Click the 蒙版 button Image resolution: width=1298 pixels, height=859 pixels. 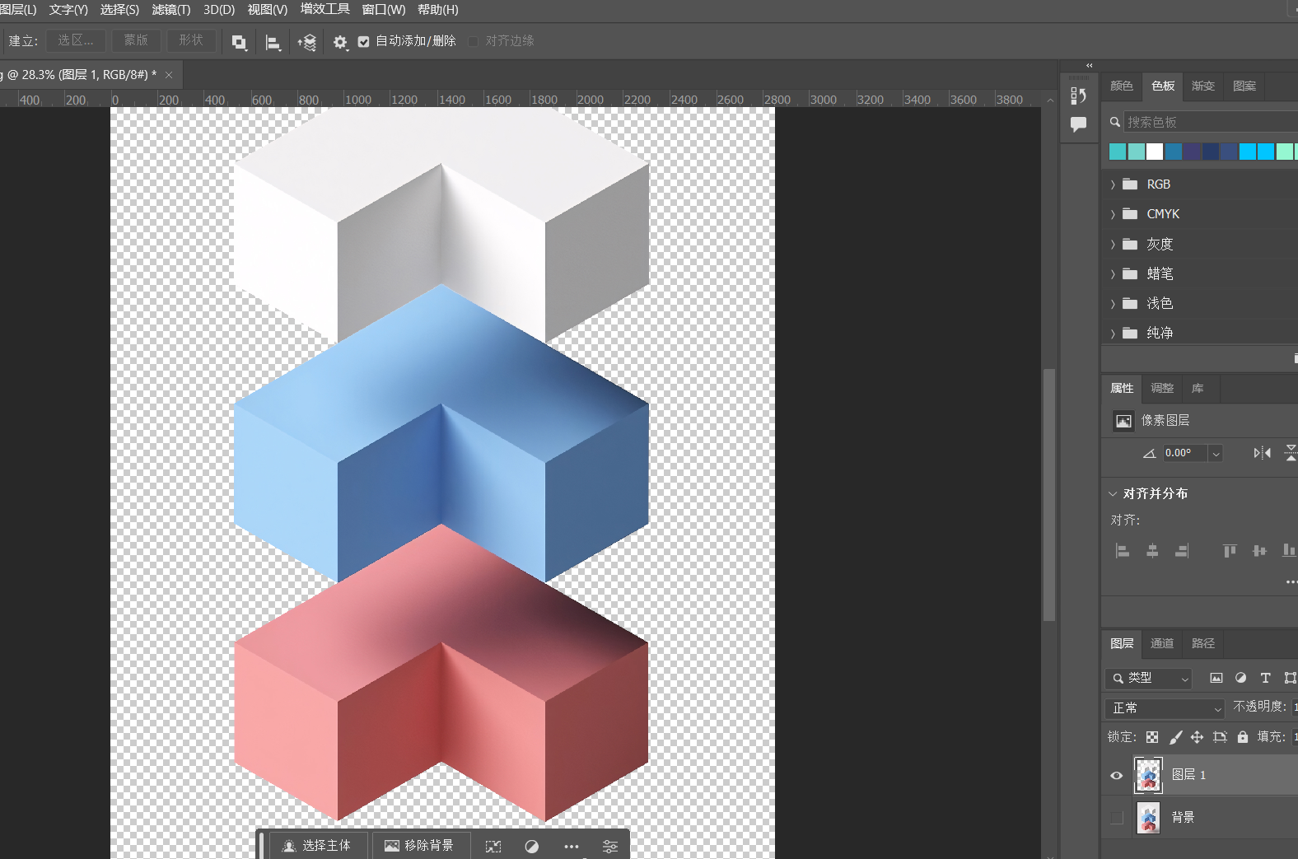point(136,40)
